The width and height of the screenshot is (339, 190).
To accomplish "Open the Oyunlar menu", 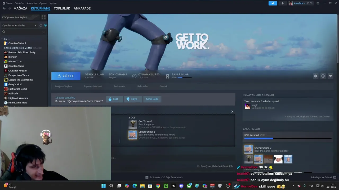I will pyautogui.click(x=43, y=3).
